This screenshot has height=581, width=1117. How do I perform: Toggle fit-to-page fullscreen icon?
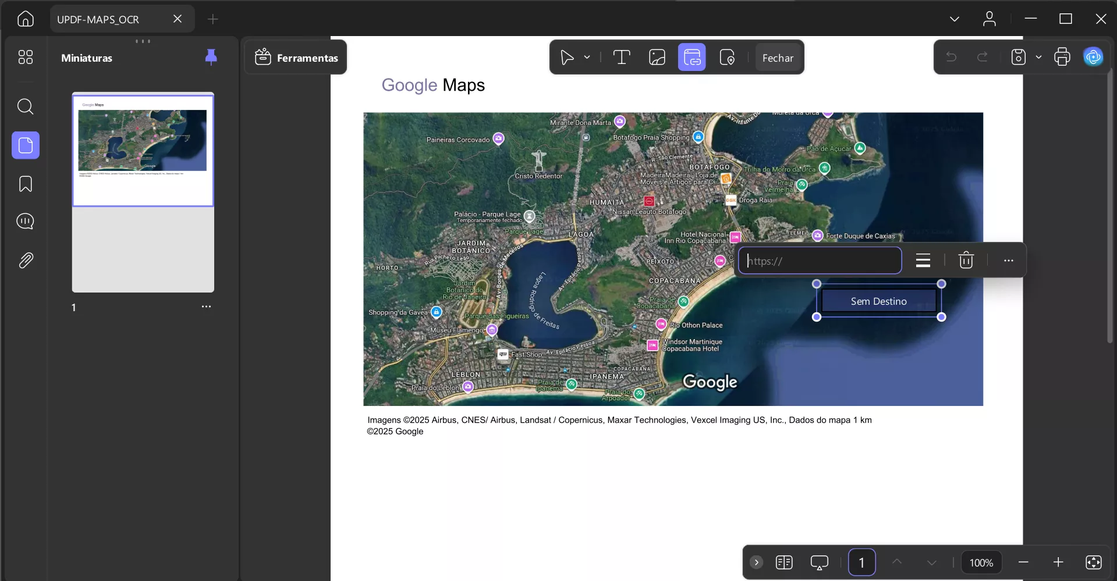(x=1094, y=562)
